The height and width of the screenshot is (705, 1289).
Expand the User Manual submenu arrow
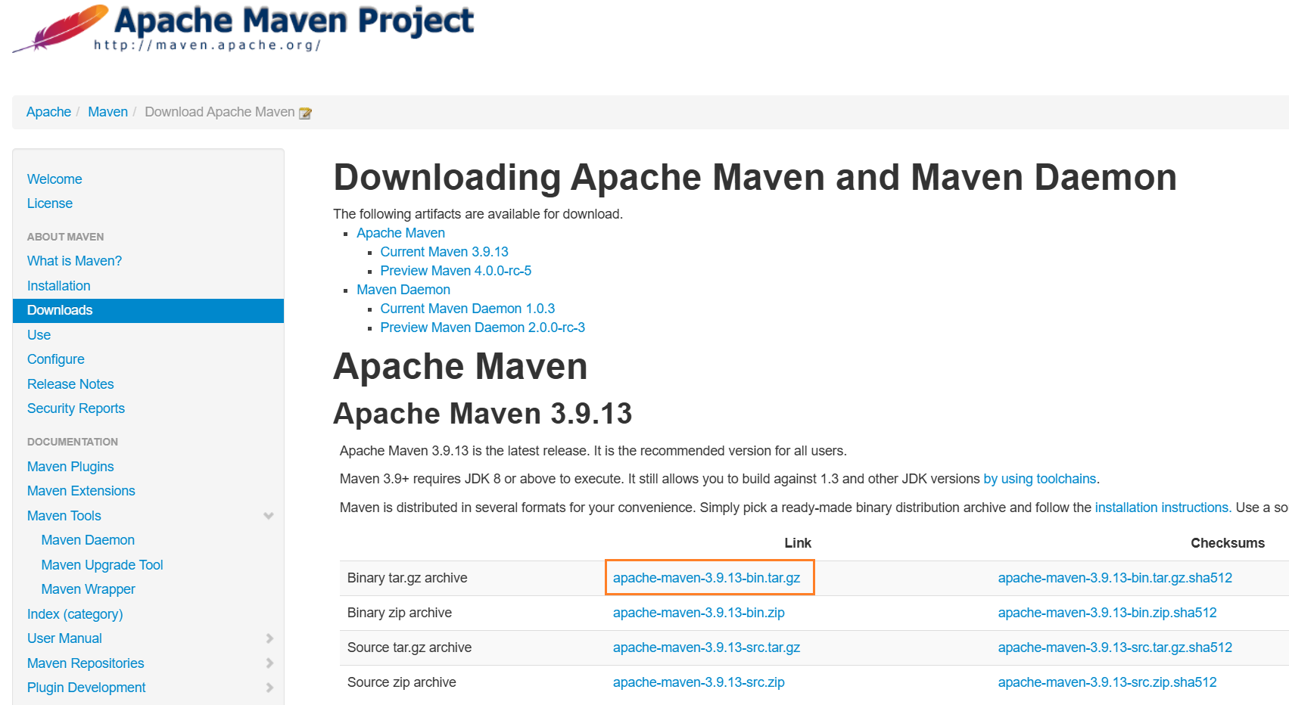pyautogui.click(x=269, y=638)
